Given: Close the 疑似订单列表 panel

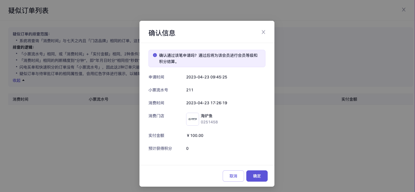Looking at the screenshot, I should click(x=404, y=10).
